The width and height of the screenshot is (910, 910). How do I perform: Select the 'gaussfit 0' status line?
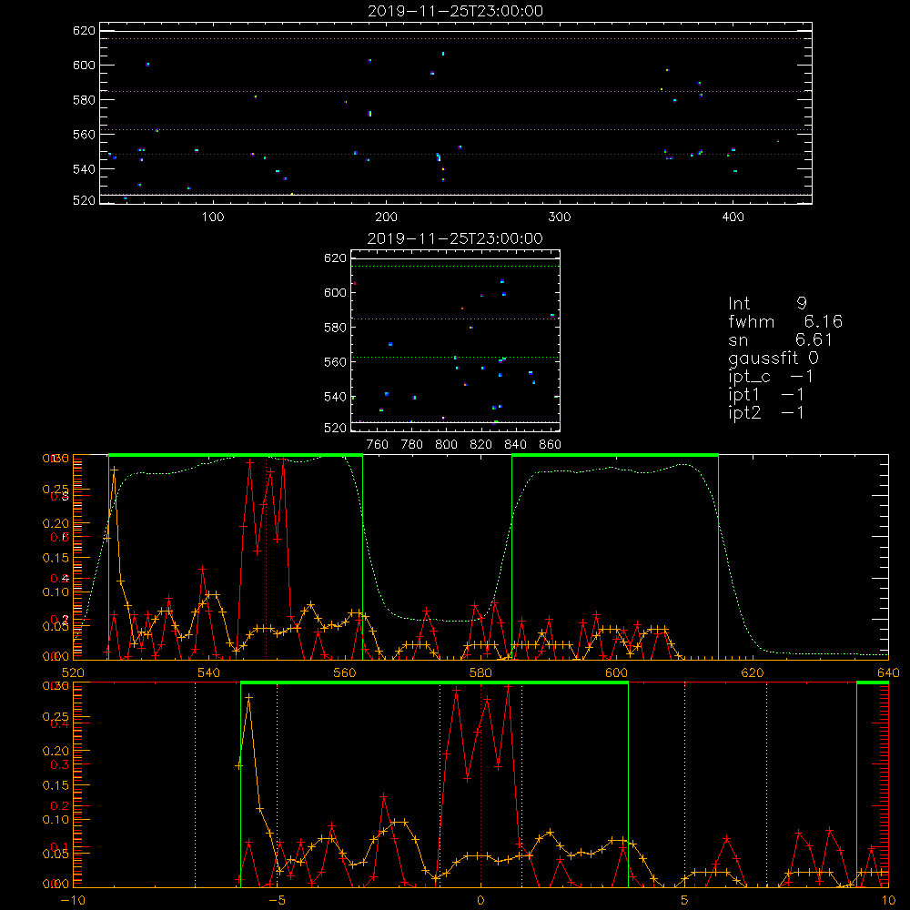coord(773,358)
